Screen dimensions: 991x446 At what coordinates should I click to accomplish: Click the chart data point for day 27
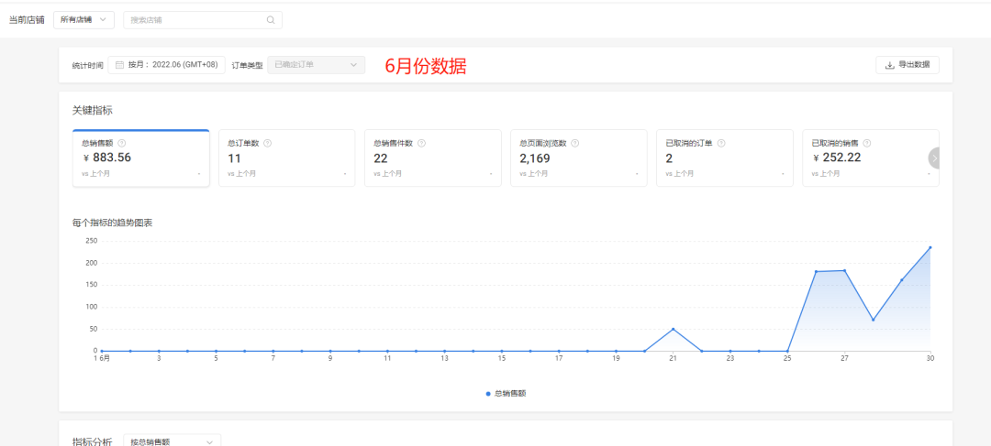(844, 271)
